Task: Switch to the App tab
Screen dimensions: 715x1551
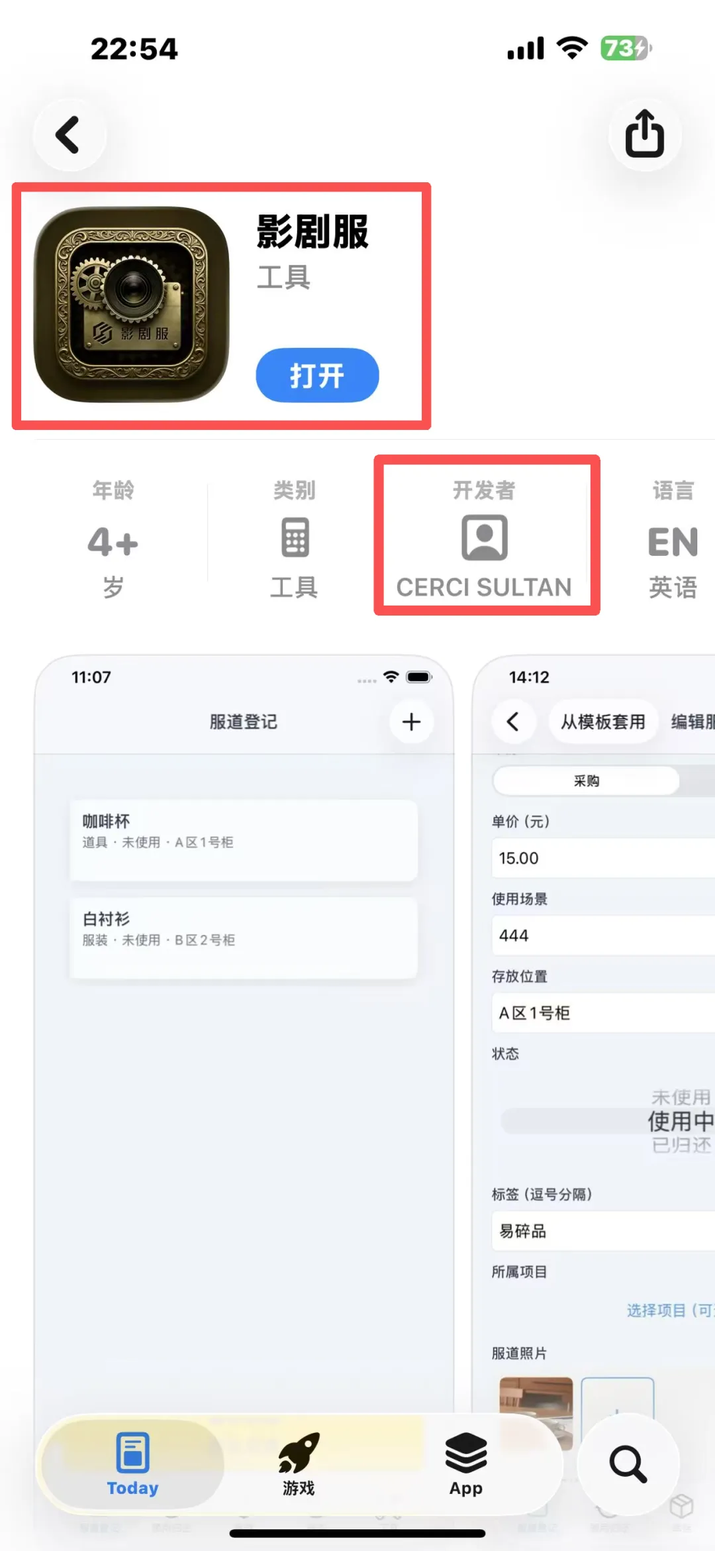Action: point(466,1466)
